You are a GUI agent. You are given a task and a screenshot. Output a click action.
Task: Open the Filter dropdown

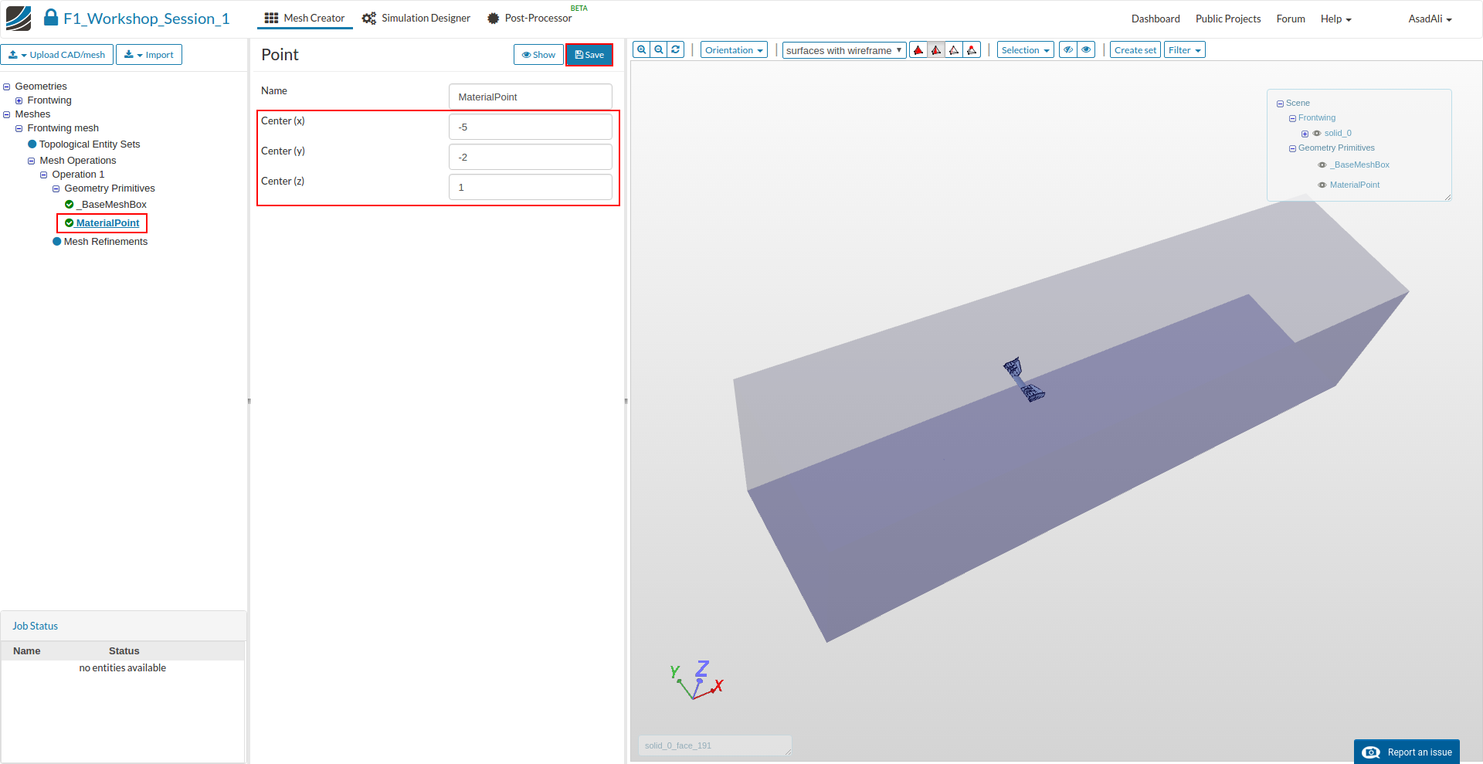pos(1184,50)
